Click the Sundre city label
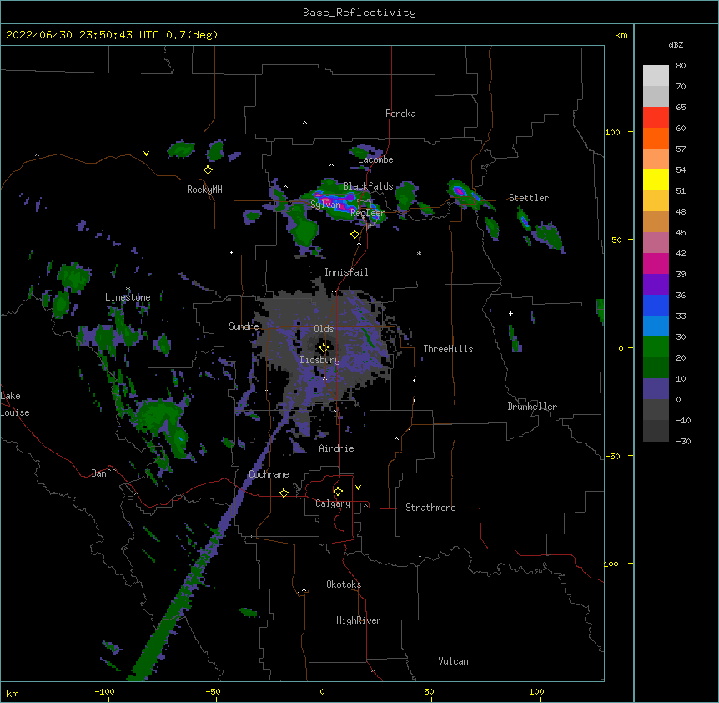719x703 pixels. tap(244, 326)
